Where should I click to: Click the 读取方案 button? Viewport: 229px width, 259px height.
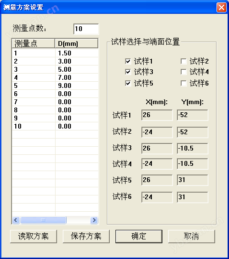tap(34, 236)
